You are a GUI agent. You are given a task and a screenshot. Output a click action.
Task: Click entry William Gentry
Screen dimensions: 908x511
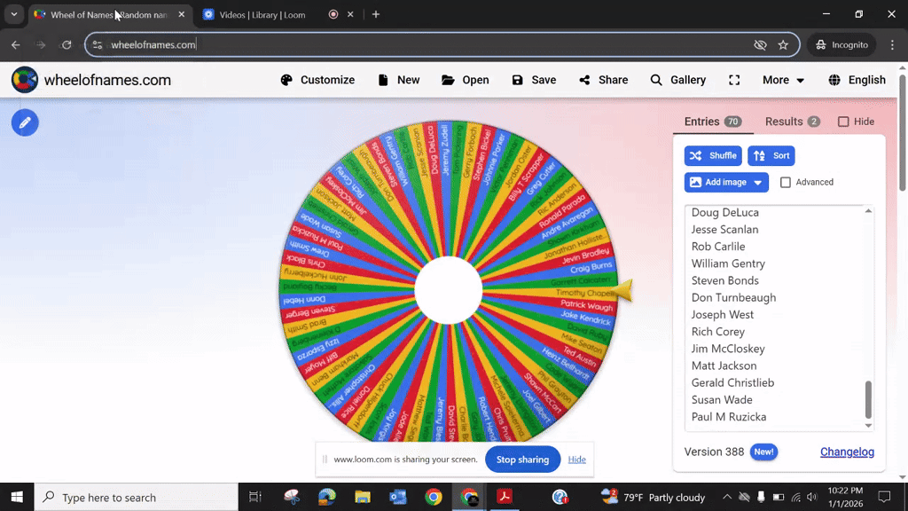(728, 263)
